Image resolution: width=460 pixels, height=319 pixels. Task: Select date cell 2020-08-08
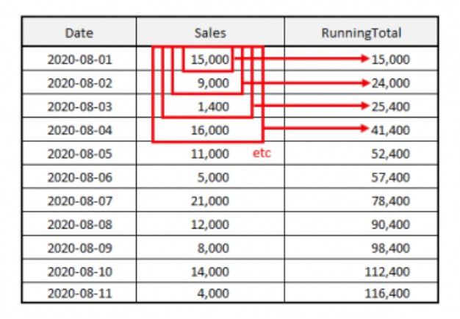[79, 225]
